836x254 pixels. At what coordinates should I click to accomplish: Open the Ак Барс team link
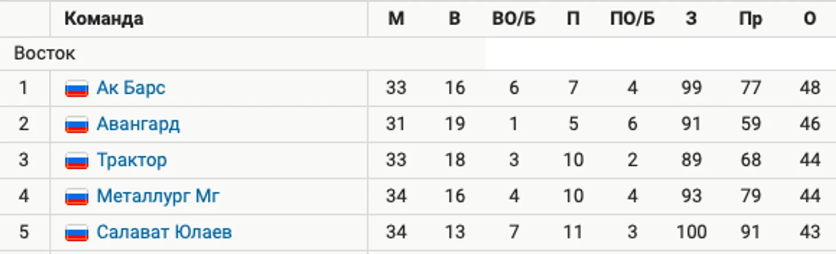coord(131,88)
